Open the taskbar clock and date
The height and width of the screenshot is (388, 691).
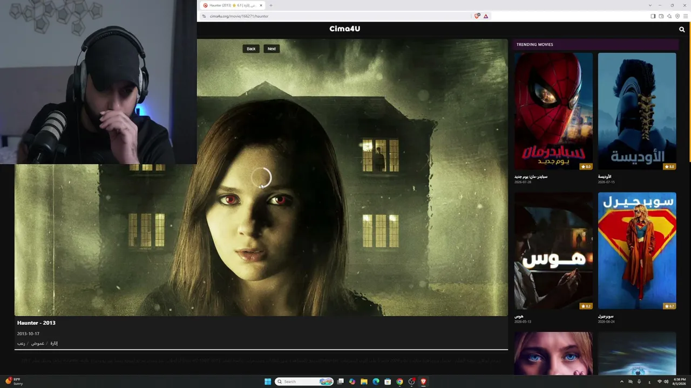tap(679, 382)
